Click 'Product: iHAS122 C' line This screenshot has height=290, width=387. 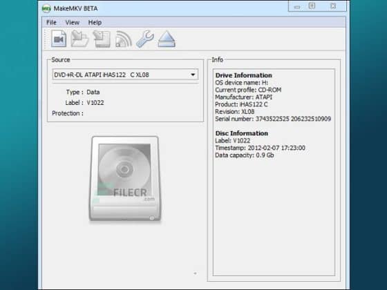(x=241, y=104)
